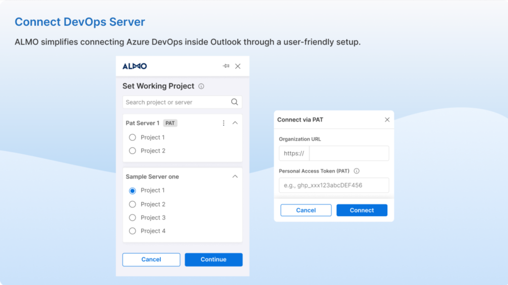Viewport: 508px width, 285px height.
Task: Choose Project 3 radio button
Action: click(132, 218)
